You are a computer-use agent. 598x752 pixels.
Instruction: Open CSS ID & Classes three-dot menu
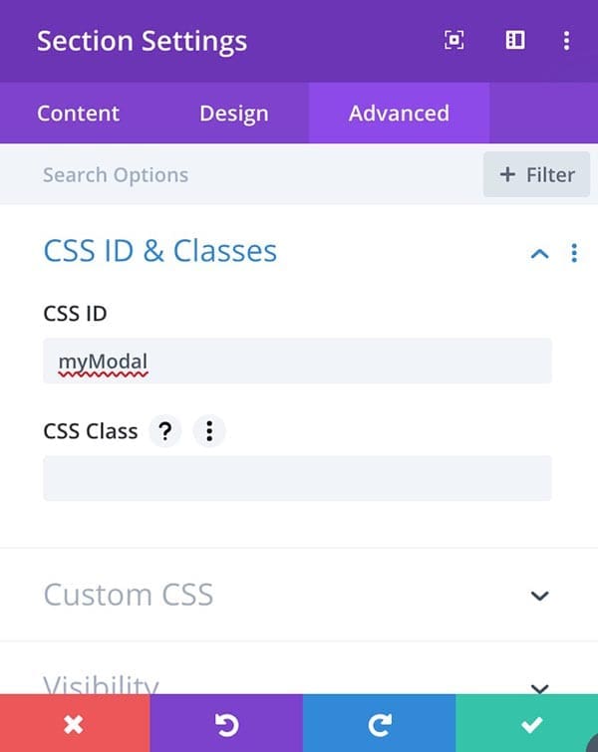pos(574,253)
